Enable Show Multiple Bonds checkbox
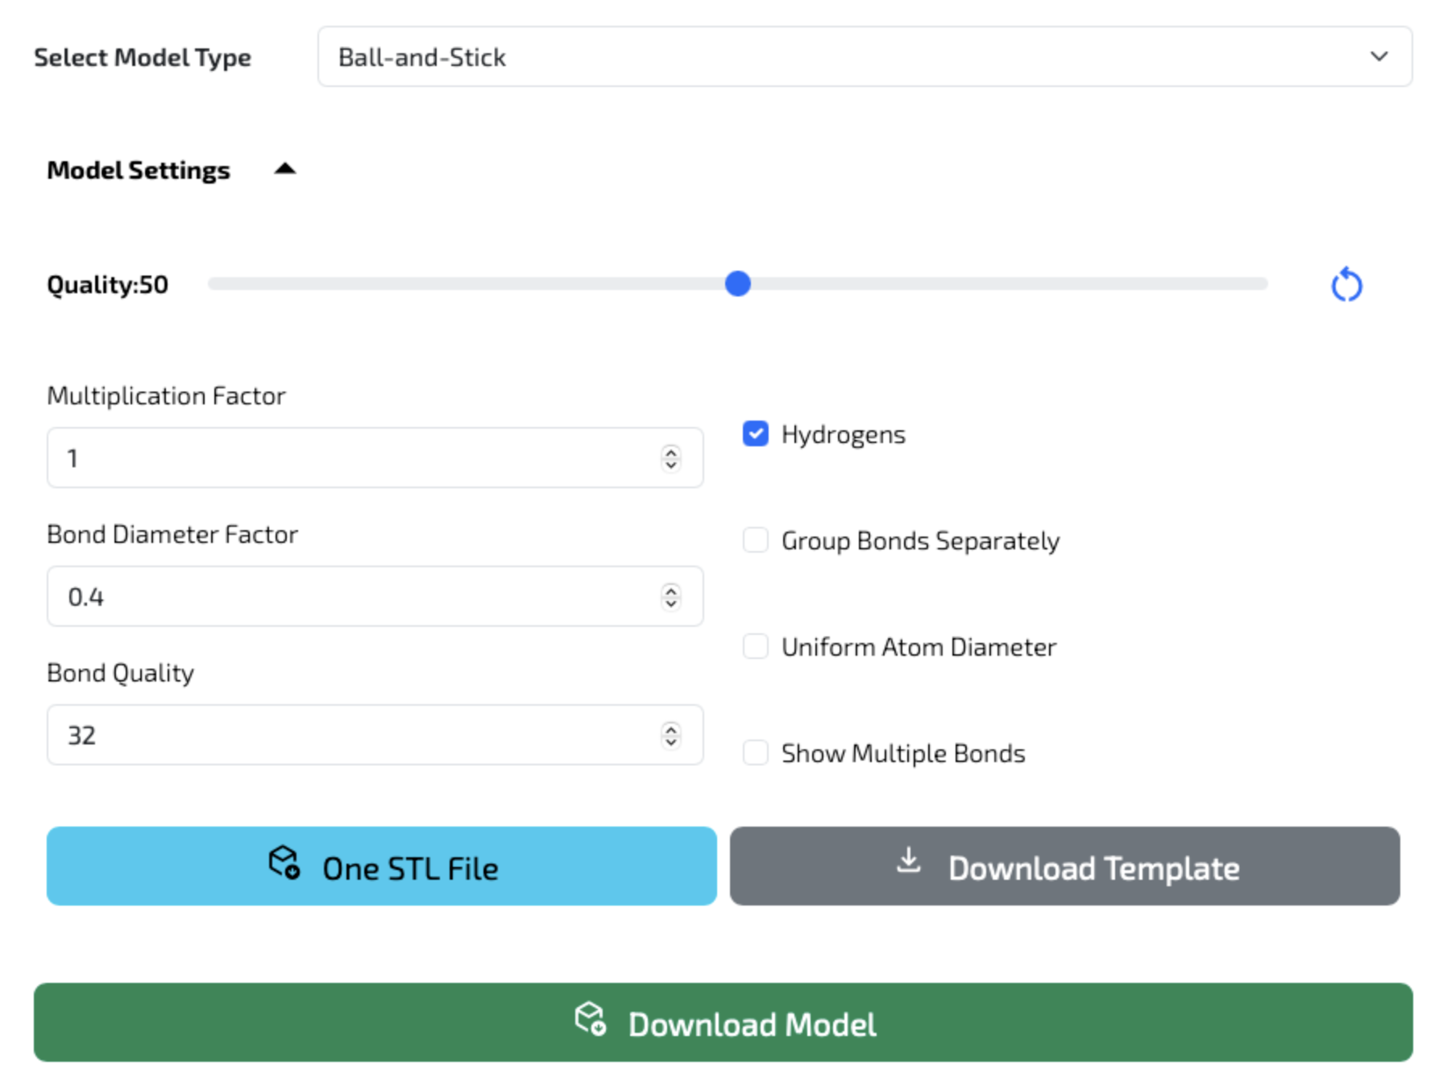The image size is (1443, 1086). click(756, 752)
